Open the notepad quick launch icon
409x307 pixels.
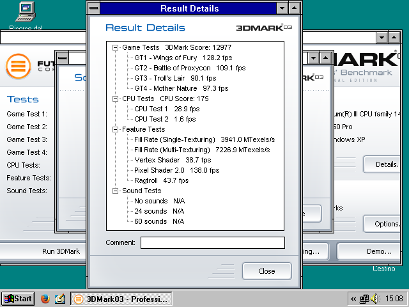(60, 299)
